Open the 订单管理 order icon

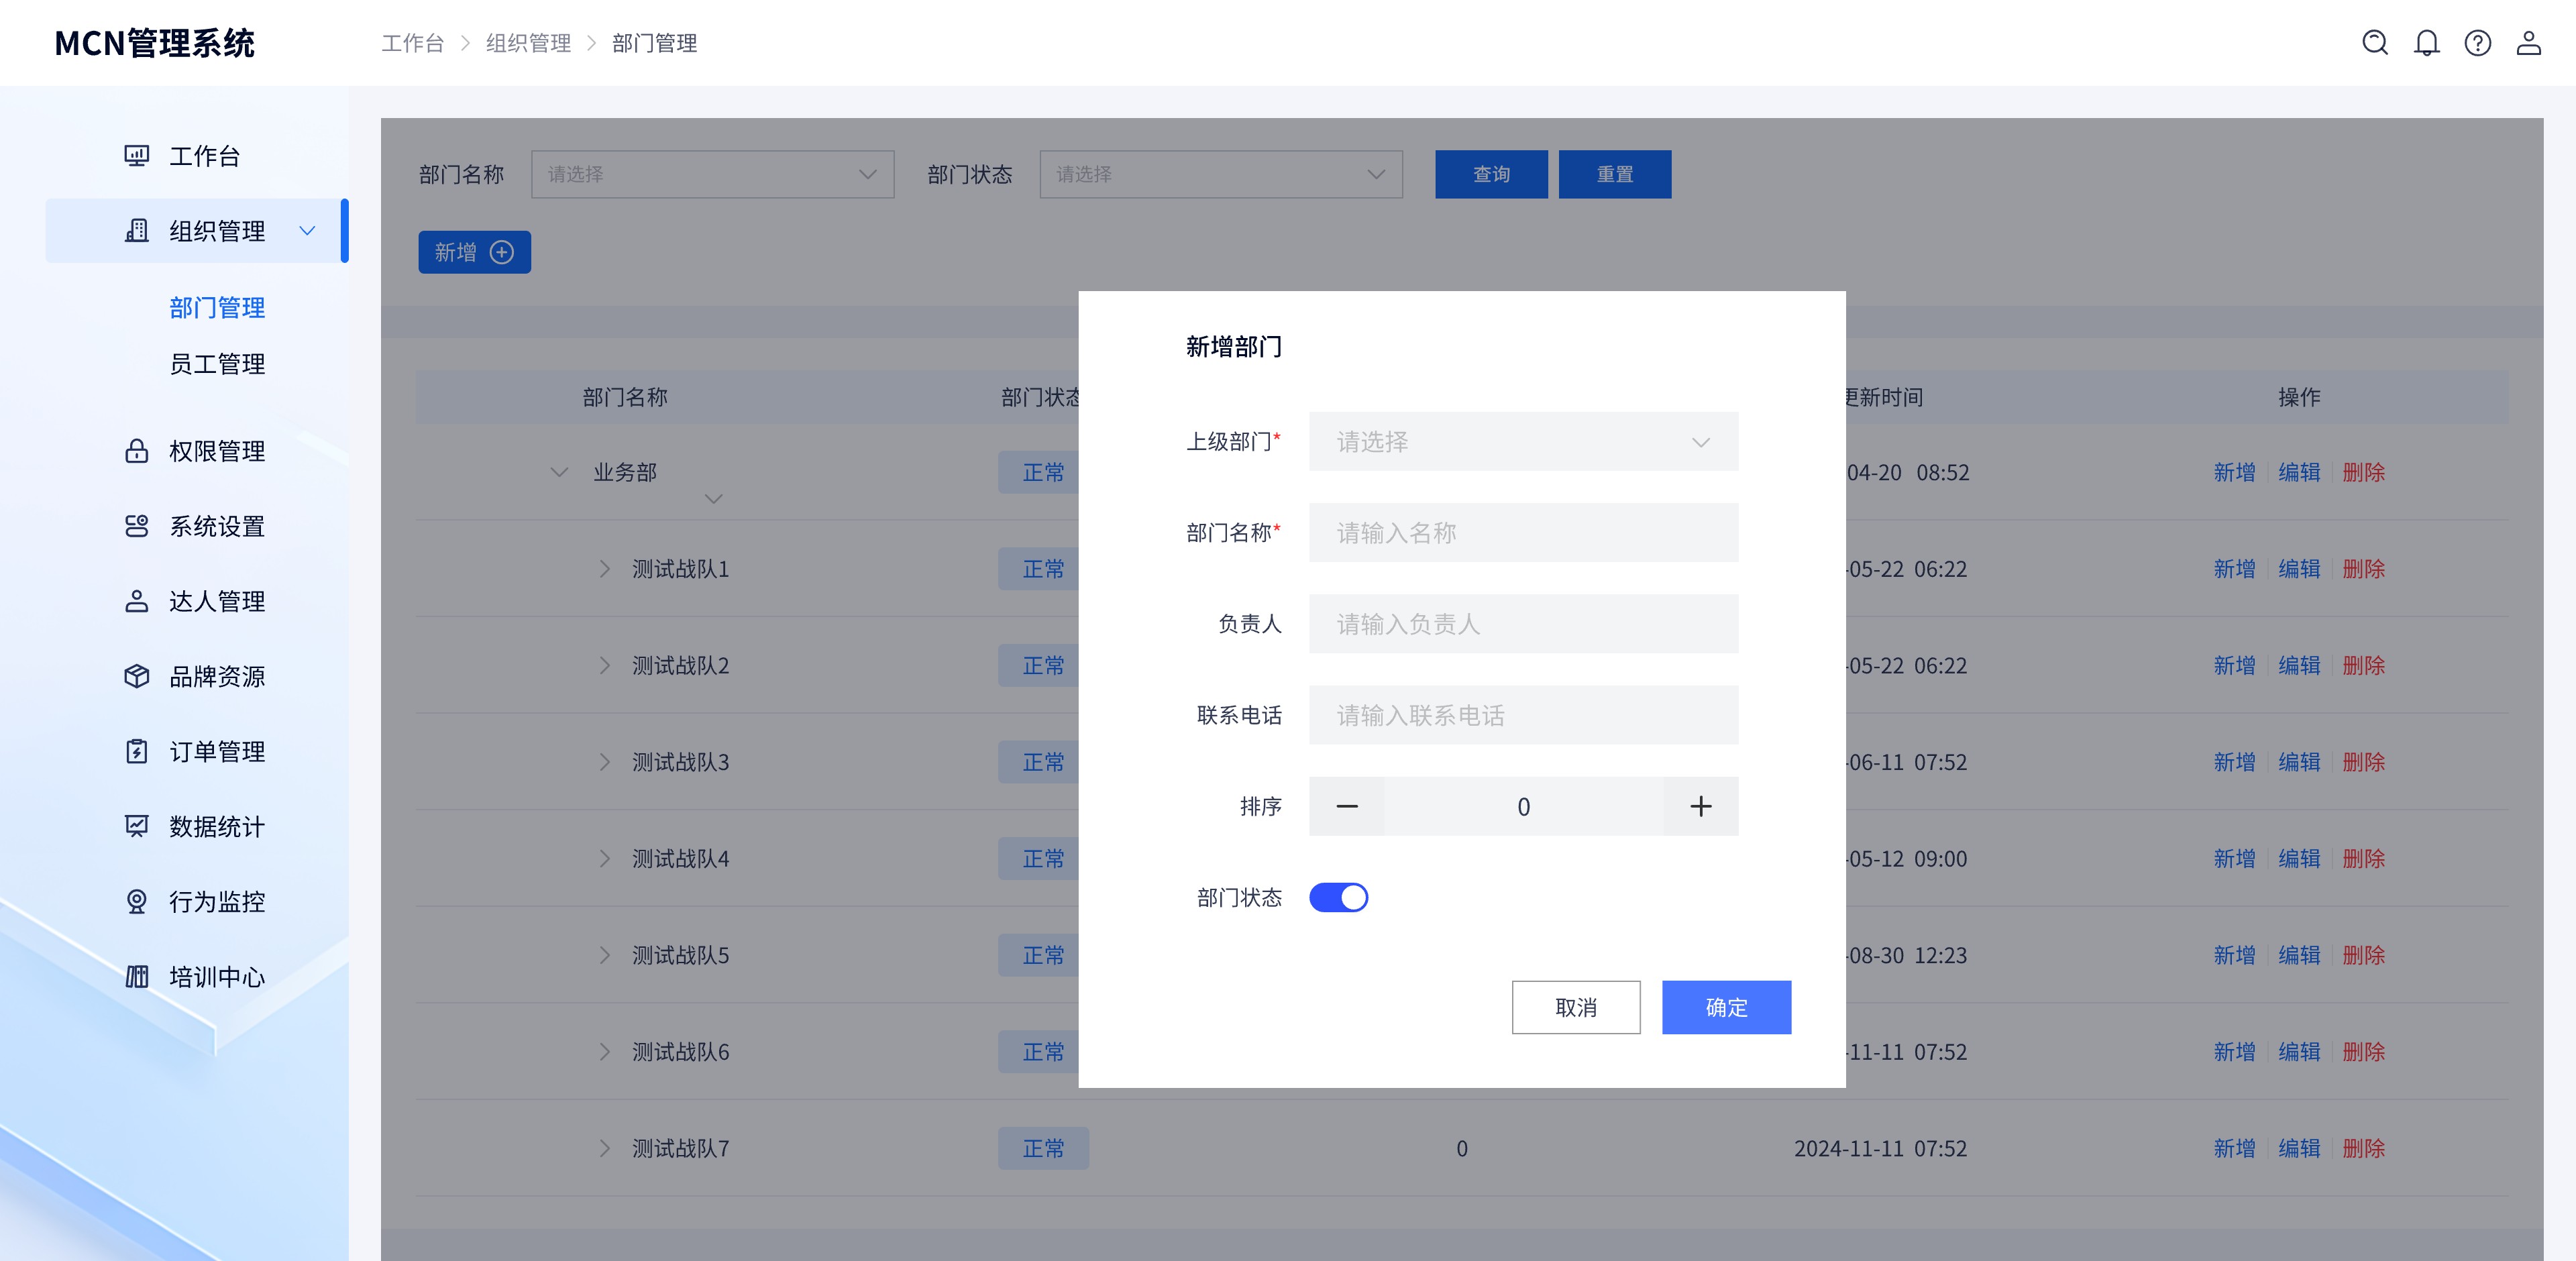click(x=136, y=751)
